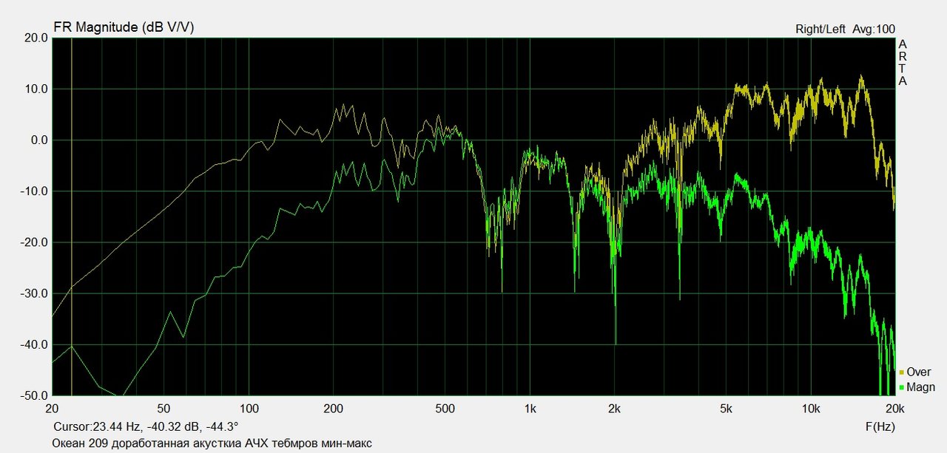947x453 pixels.
Task: Click the '200' frequency axis label
Action: pyautogui.click(x=333, y=409)
